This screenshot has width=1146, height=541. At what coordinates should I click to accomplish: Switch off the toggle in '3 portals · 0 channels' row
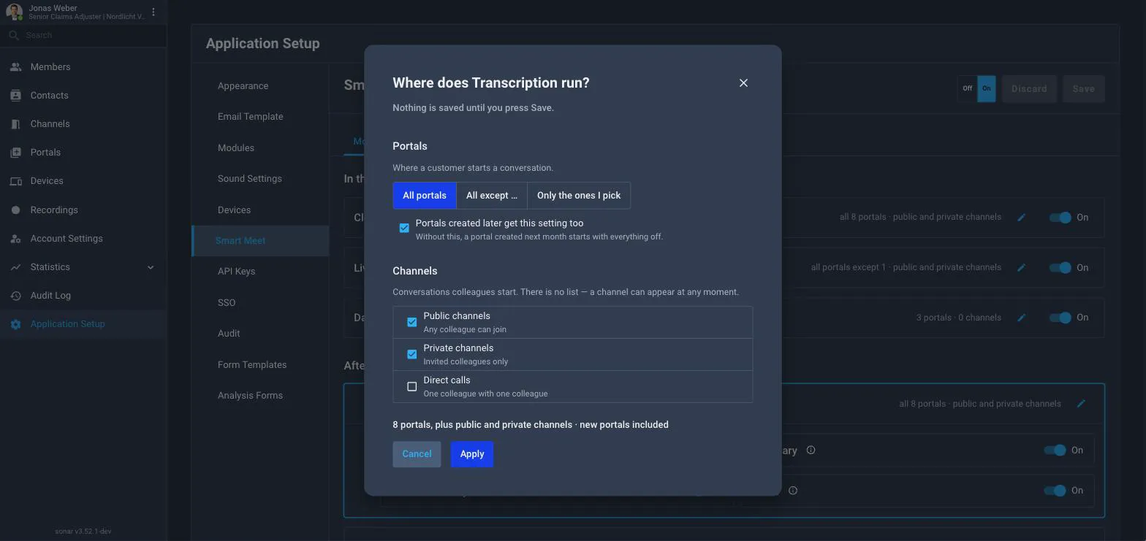click(1060, 318)
